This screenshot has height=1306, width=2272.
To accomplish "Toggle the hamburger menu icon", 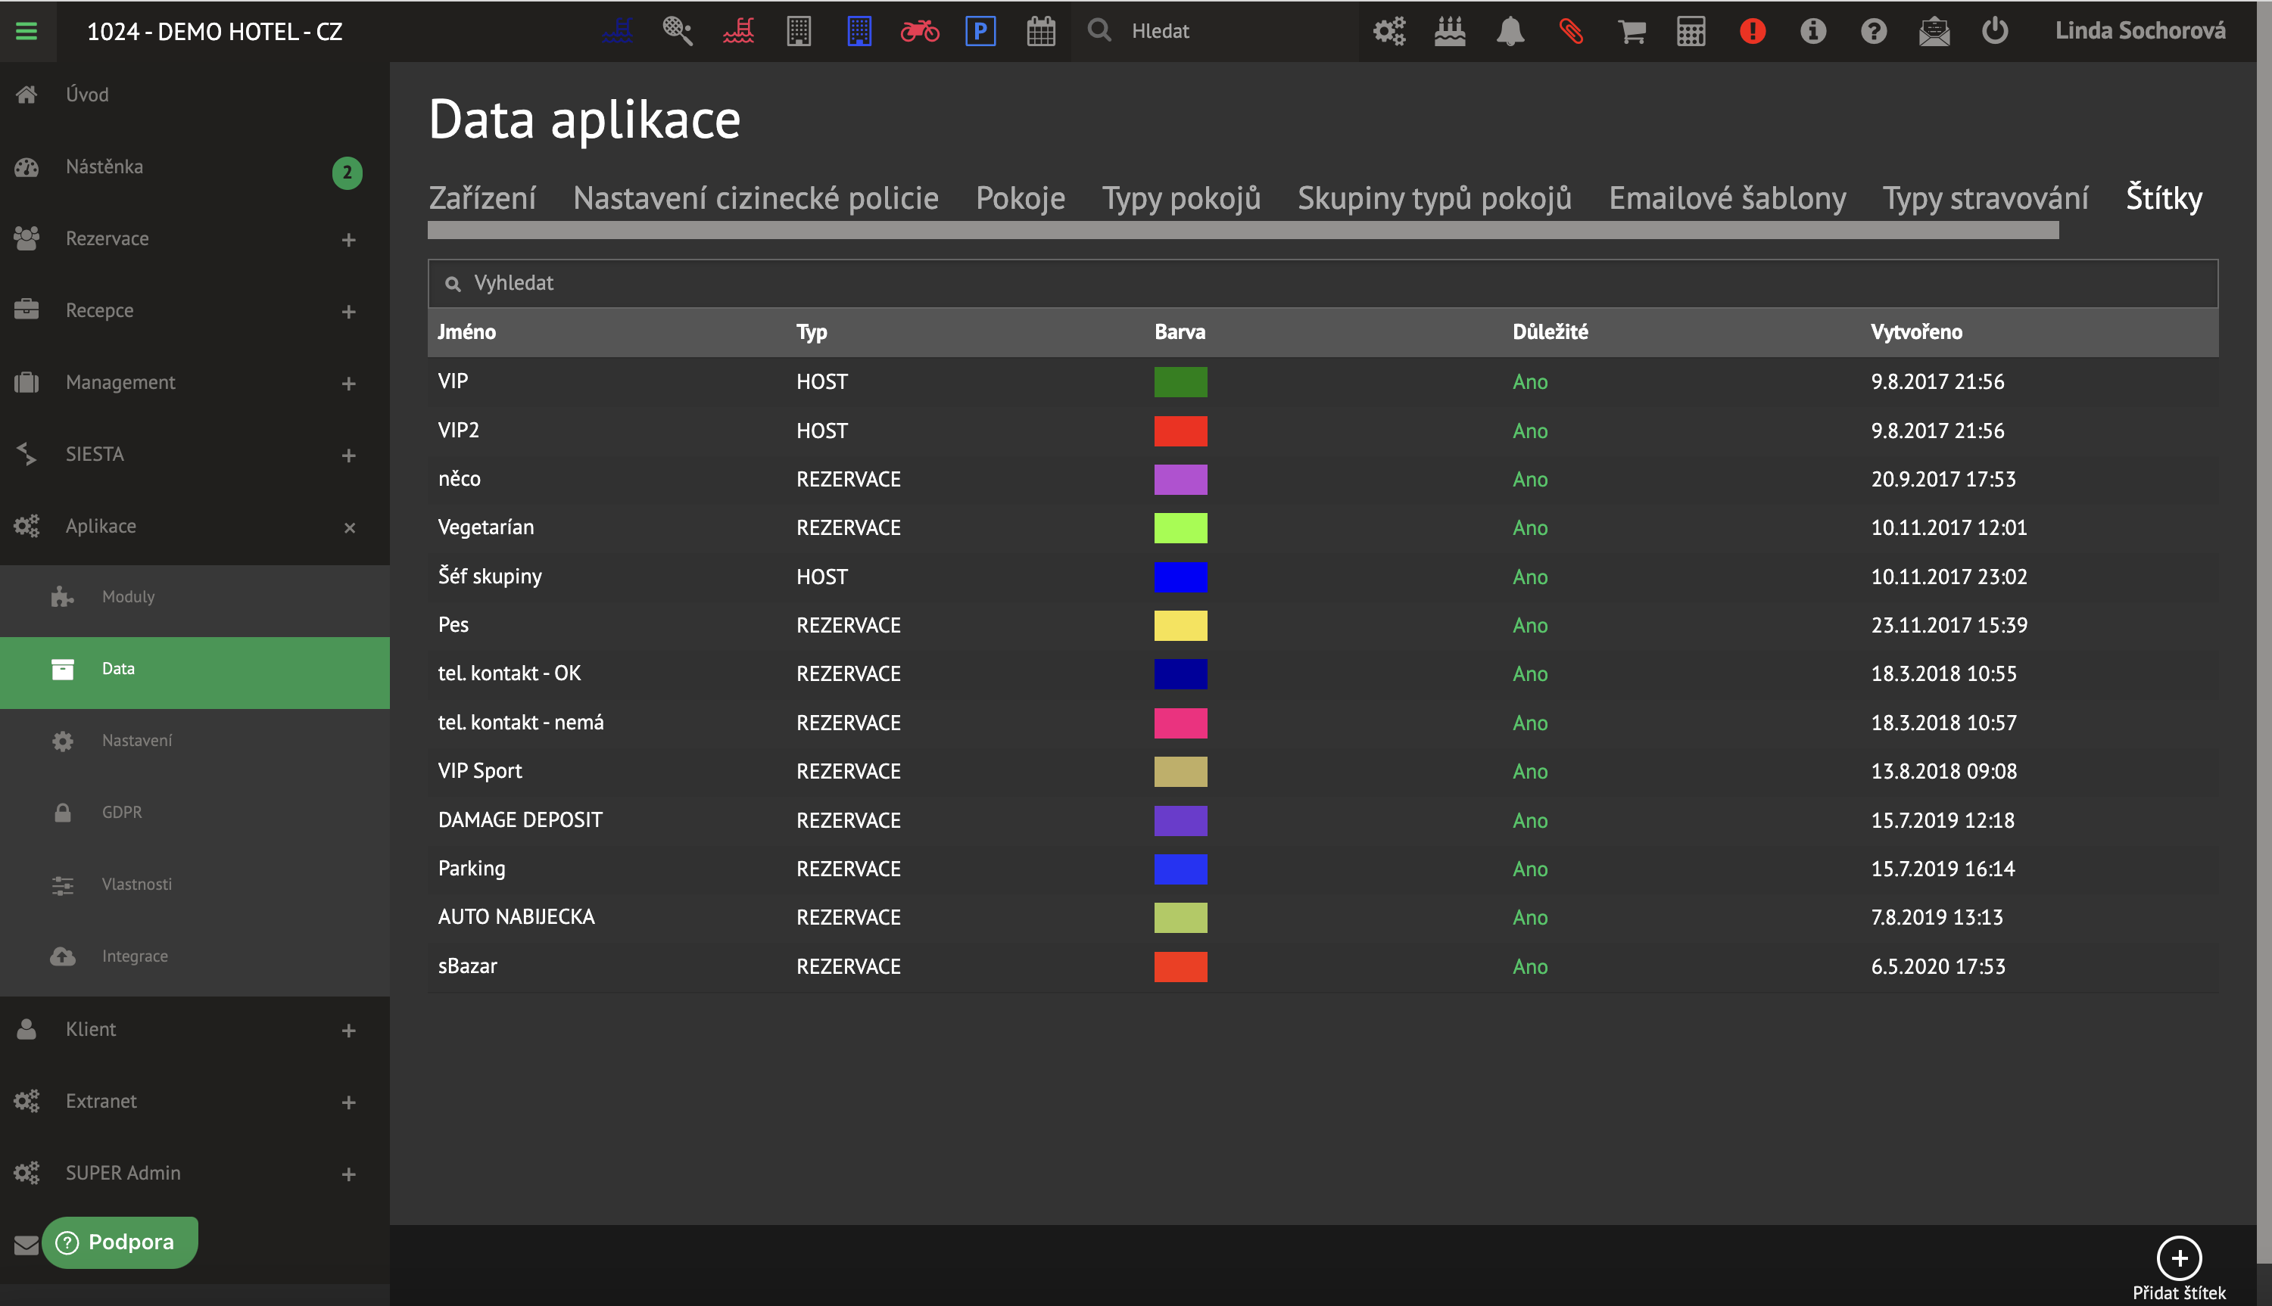I will 27,31.
